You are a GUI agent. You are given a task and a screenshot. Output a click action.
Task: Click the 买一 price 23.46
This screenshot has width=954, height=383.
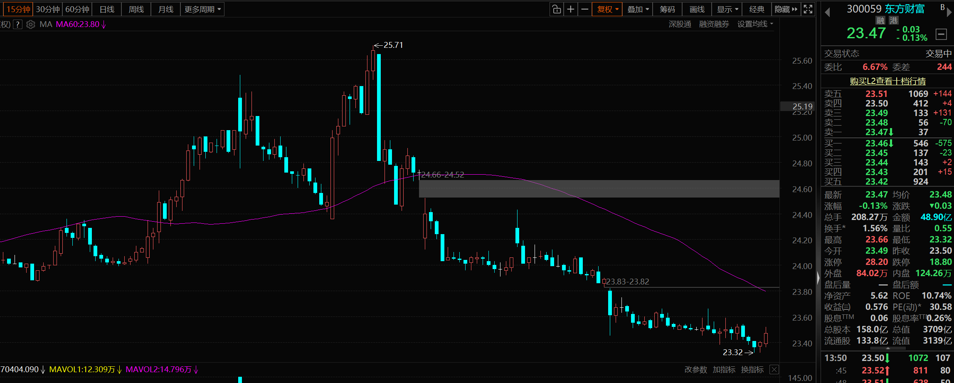pos(876,143)
